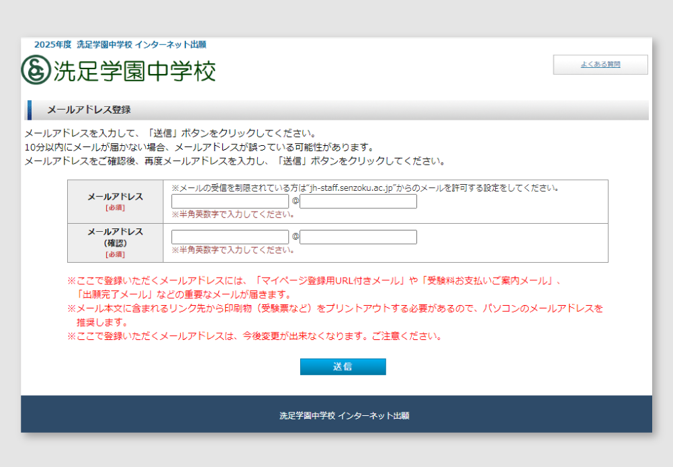Click the warning about 今後変更が出来なくなります
This screenshot has width=673, height=467.
tap(255, 336)
